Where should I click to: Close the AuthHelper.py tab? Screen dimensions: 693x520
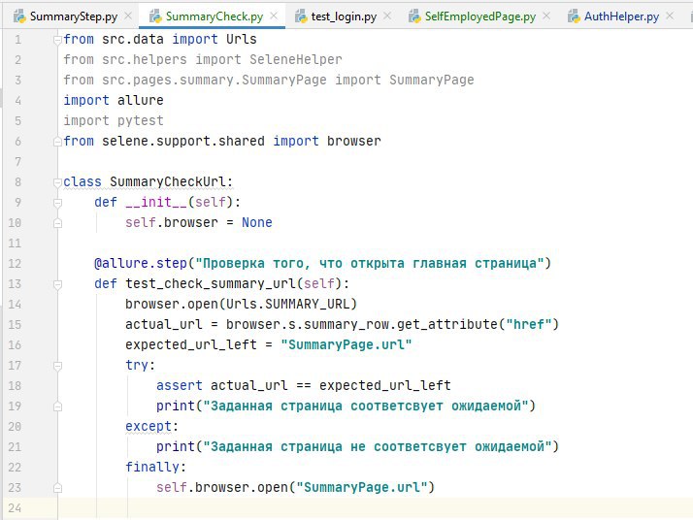[x=670, y=16]
